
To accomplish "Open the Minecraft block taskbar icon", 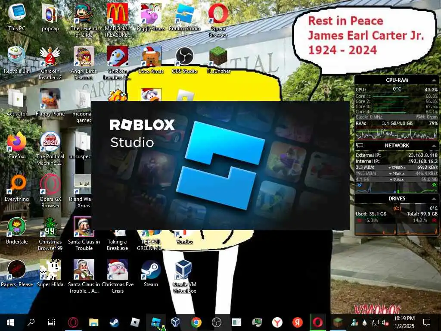I will click(x=338, y=322).
